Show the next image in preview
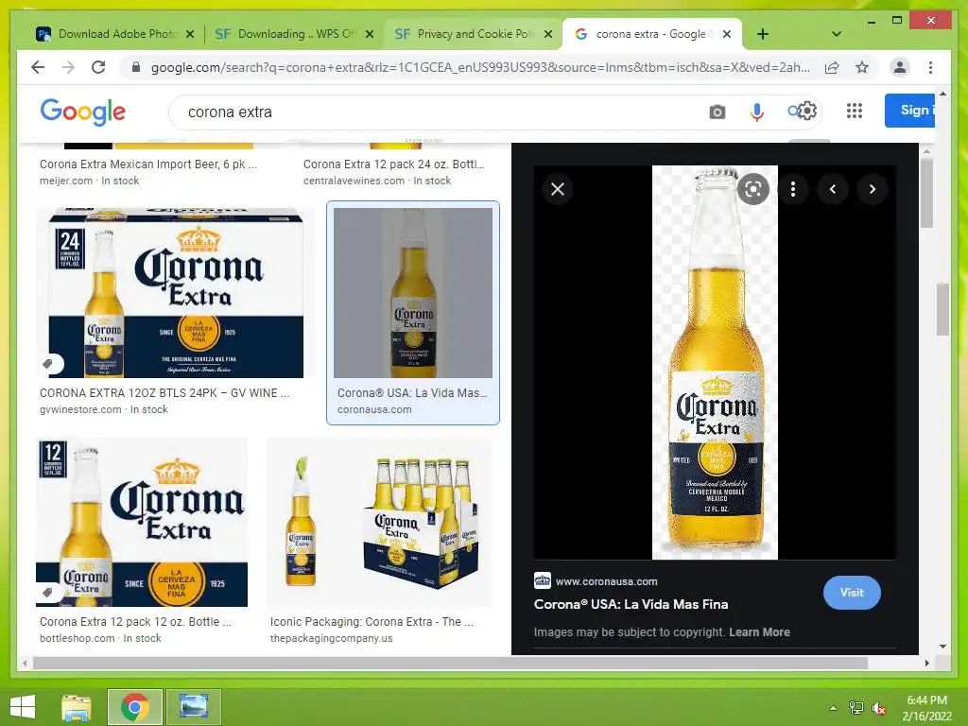Image resolution: width=968 pixels, height=726 pixels. tap(873, 189)
